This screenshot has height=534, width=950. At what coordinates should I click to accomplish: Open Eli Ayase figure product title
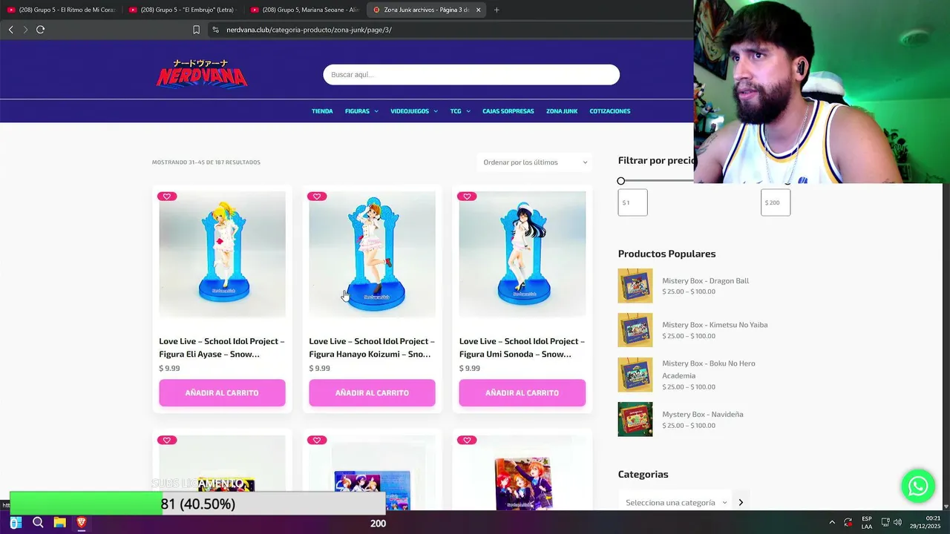[222, 347]
